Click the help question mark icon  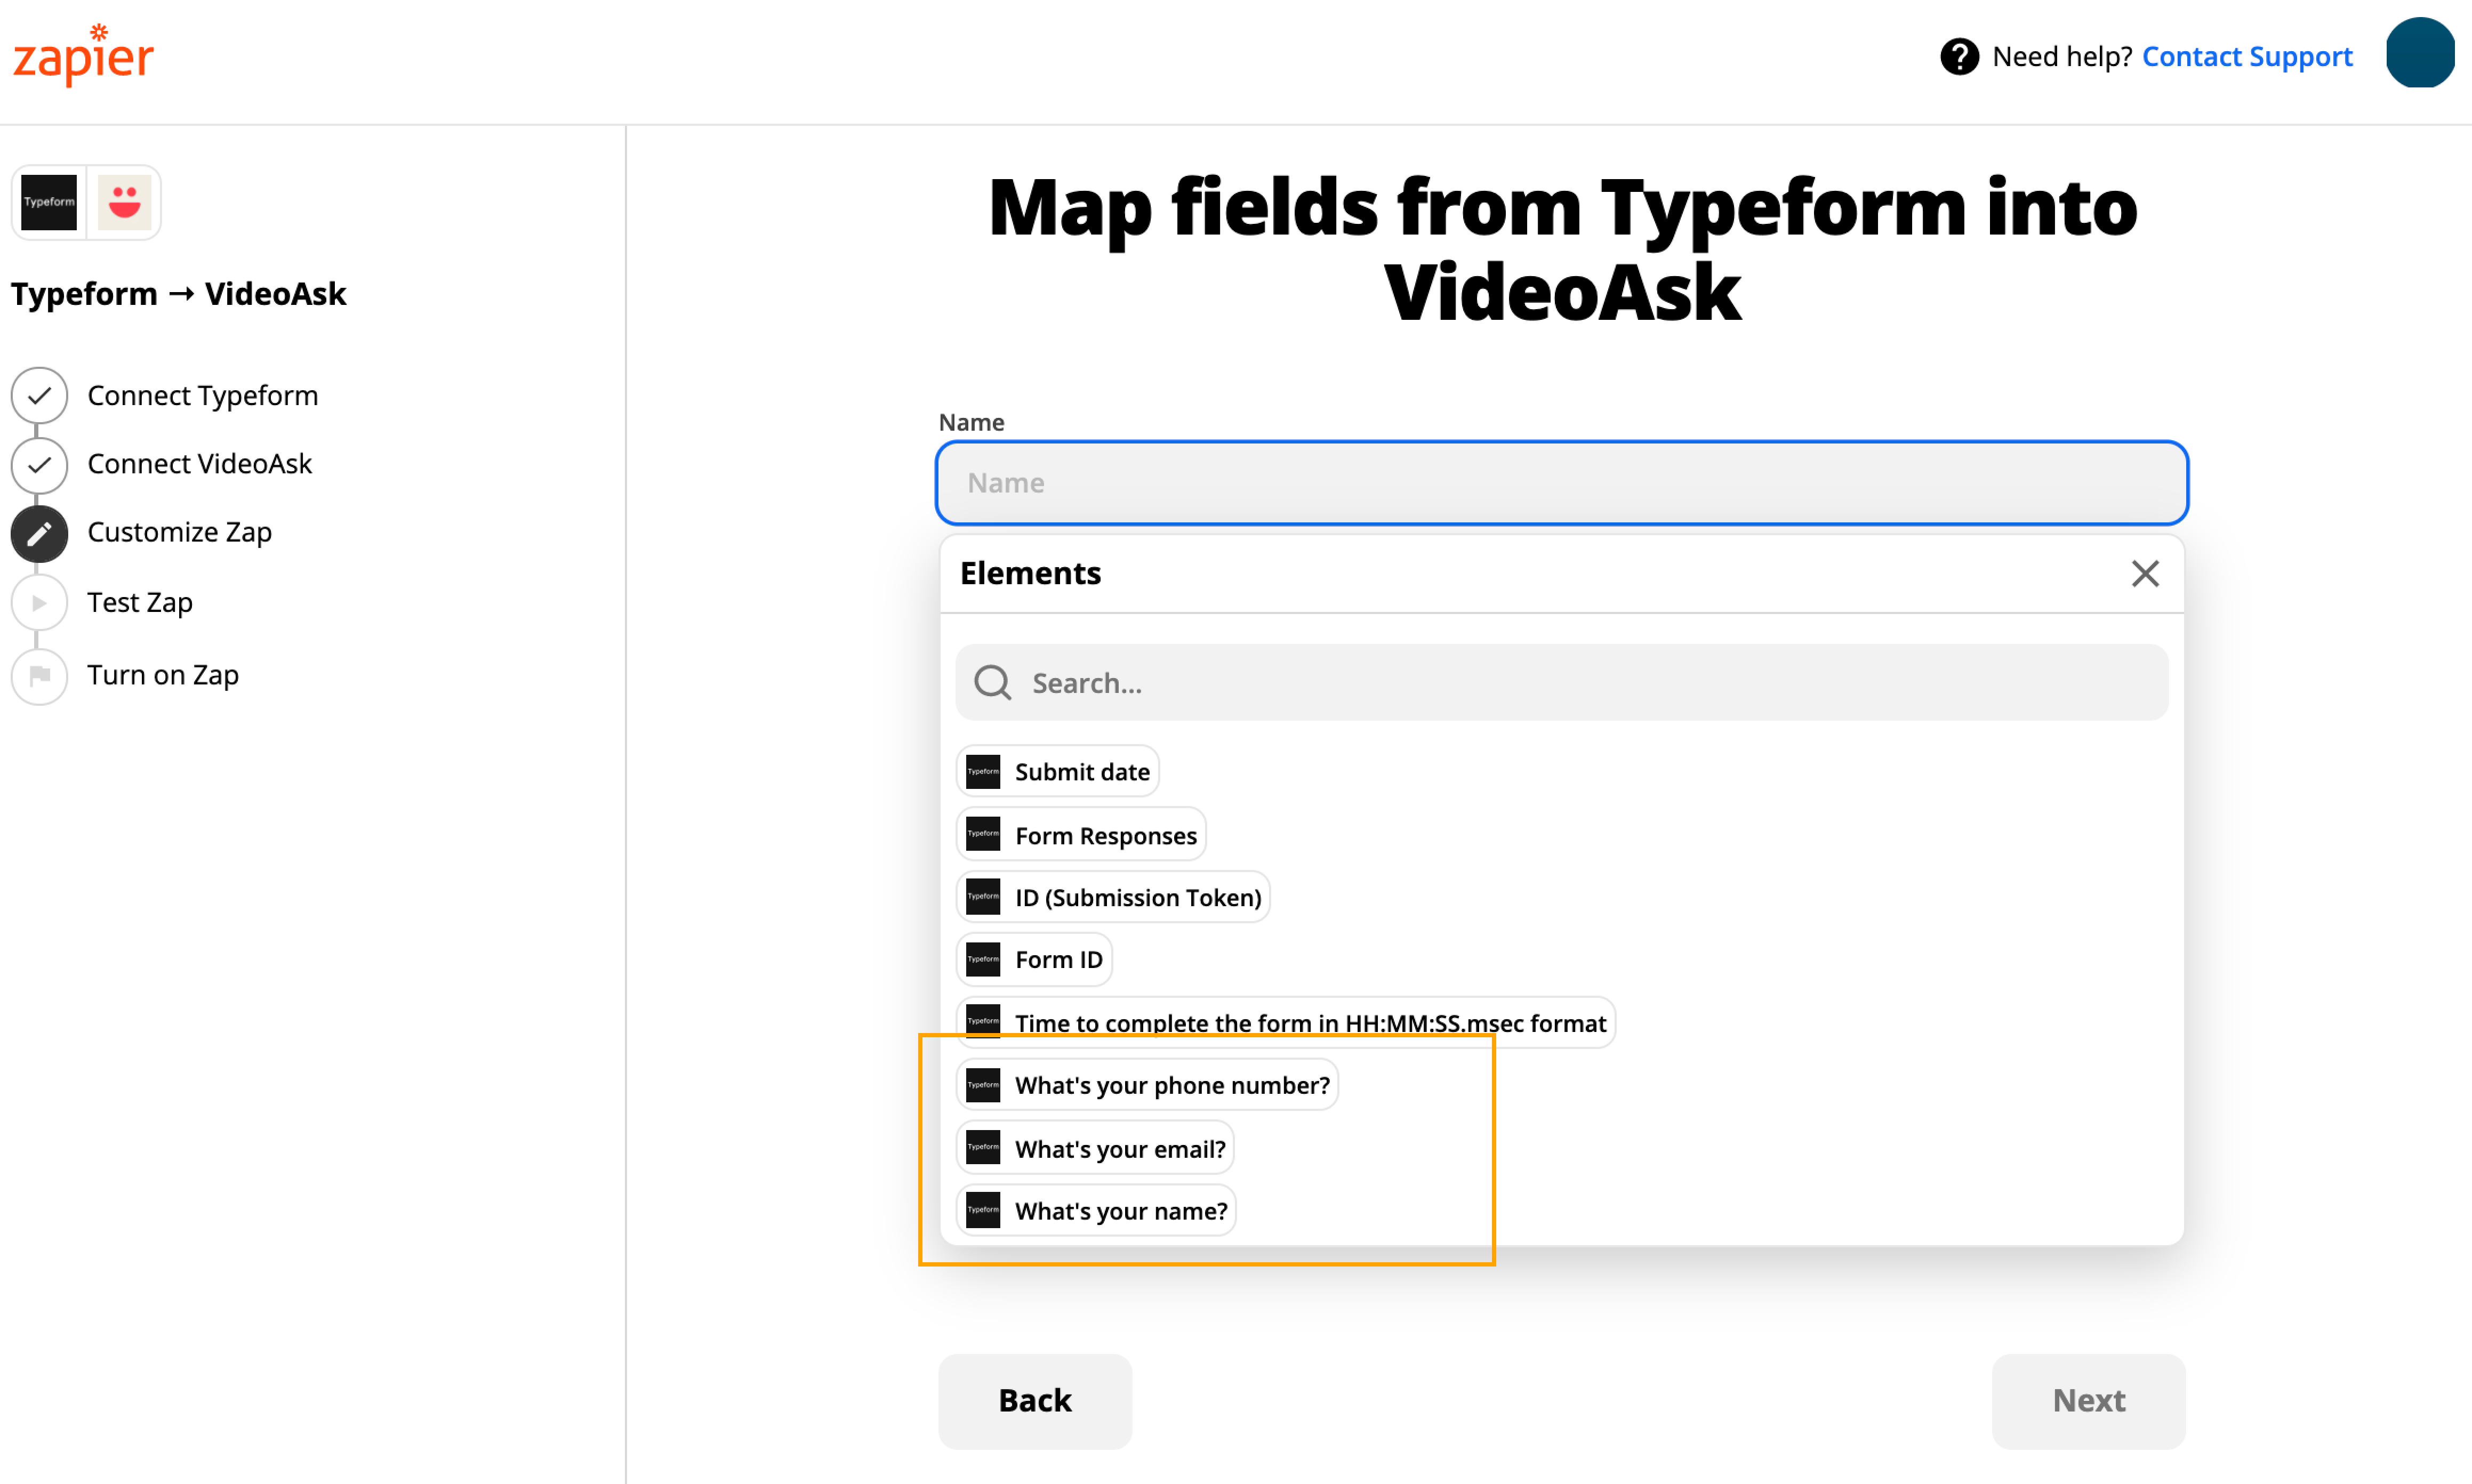[1959, 57]
